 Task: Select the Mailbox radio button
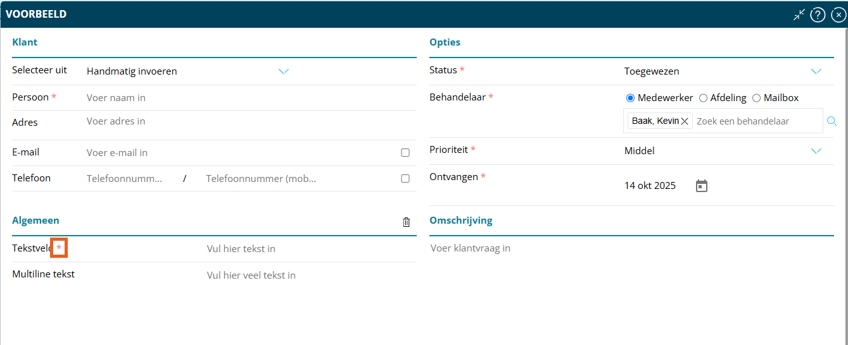tap(756, 98)
